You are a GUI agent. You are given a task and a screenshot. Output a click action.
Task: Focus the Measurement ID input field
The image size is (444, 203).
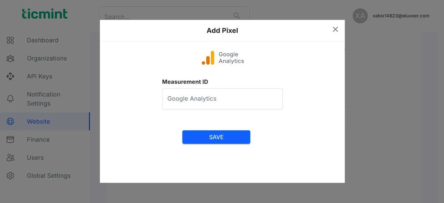tap(222, 99)
